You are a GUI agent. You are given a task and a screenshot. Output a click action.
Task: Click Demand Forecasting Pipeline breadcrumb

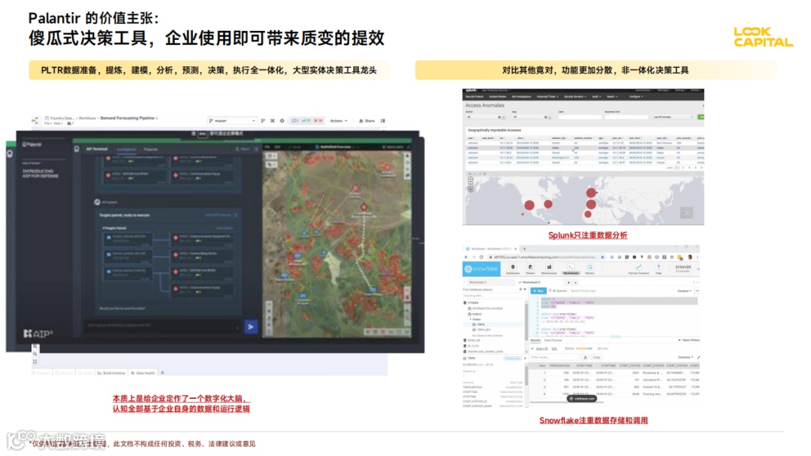[x=127, y=118]
